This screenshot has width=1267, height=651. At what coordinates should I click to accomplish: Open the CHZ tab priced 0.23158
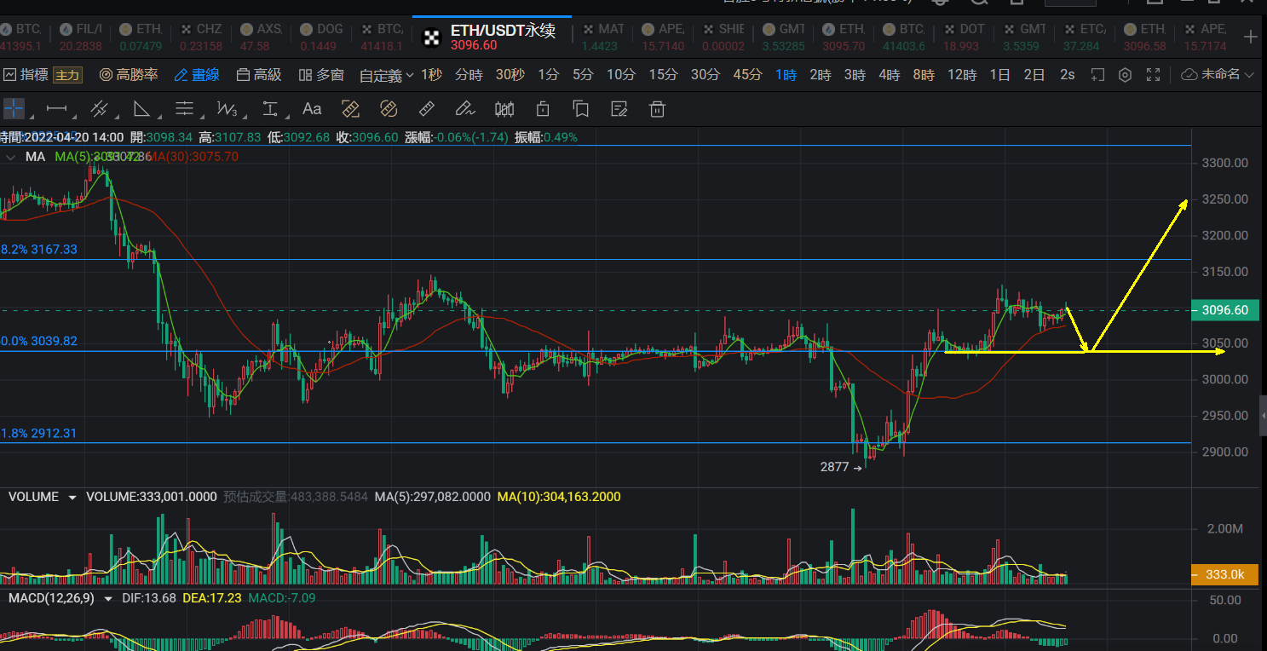coord(202,37)
